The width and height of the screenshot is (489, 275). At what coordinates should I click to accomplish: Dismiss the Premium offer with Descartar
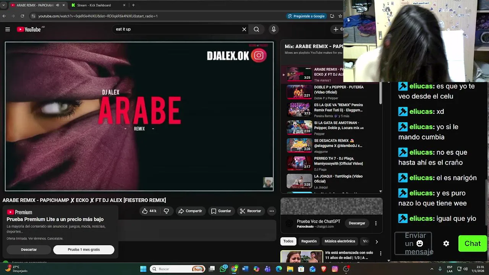pos(29,250)
